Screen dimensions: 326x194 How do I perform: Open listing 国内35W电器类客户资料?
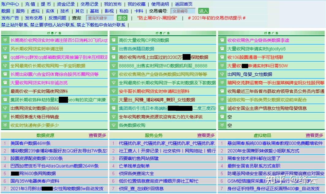(35, 181)
